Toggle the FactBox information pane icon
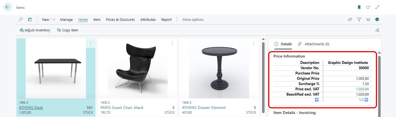 (x=377, y=19)
